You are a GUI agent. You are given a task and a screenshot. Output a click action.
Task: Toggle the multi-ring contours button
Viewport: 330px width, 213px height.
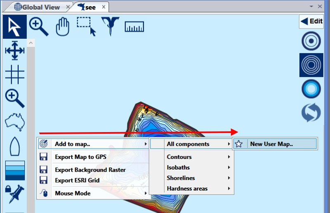pyautogui.click(x=311, y=65)
